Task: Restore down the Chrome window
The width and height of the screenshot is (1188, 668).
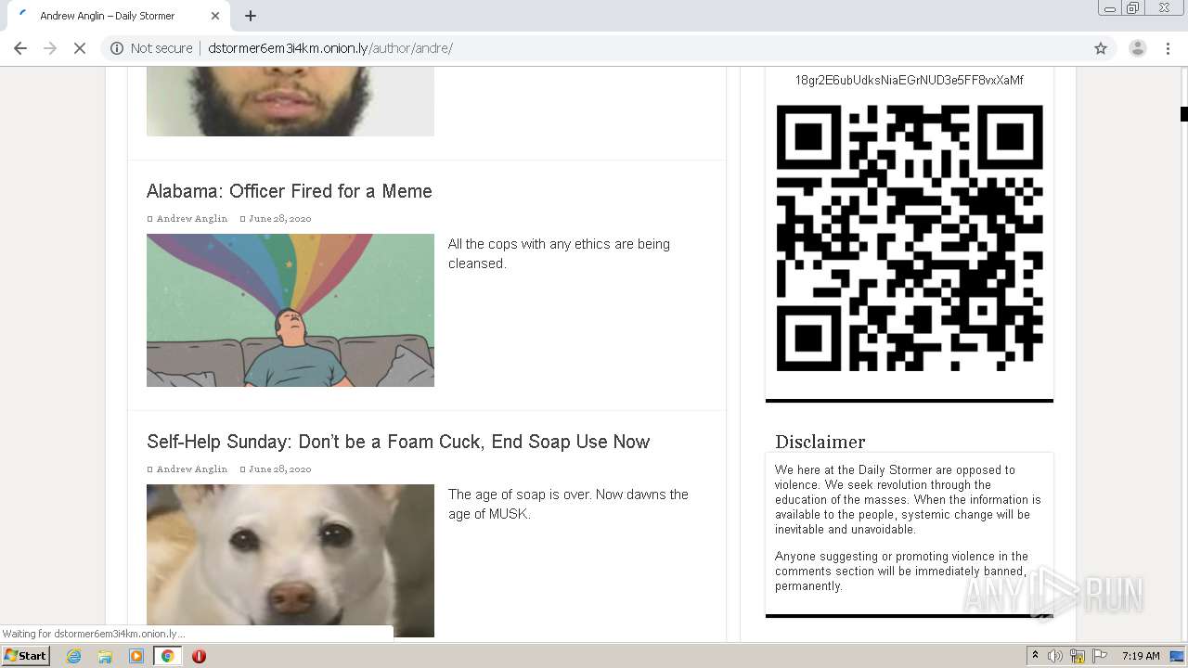Action: coord(1133,8)
